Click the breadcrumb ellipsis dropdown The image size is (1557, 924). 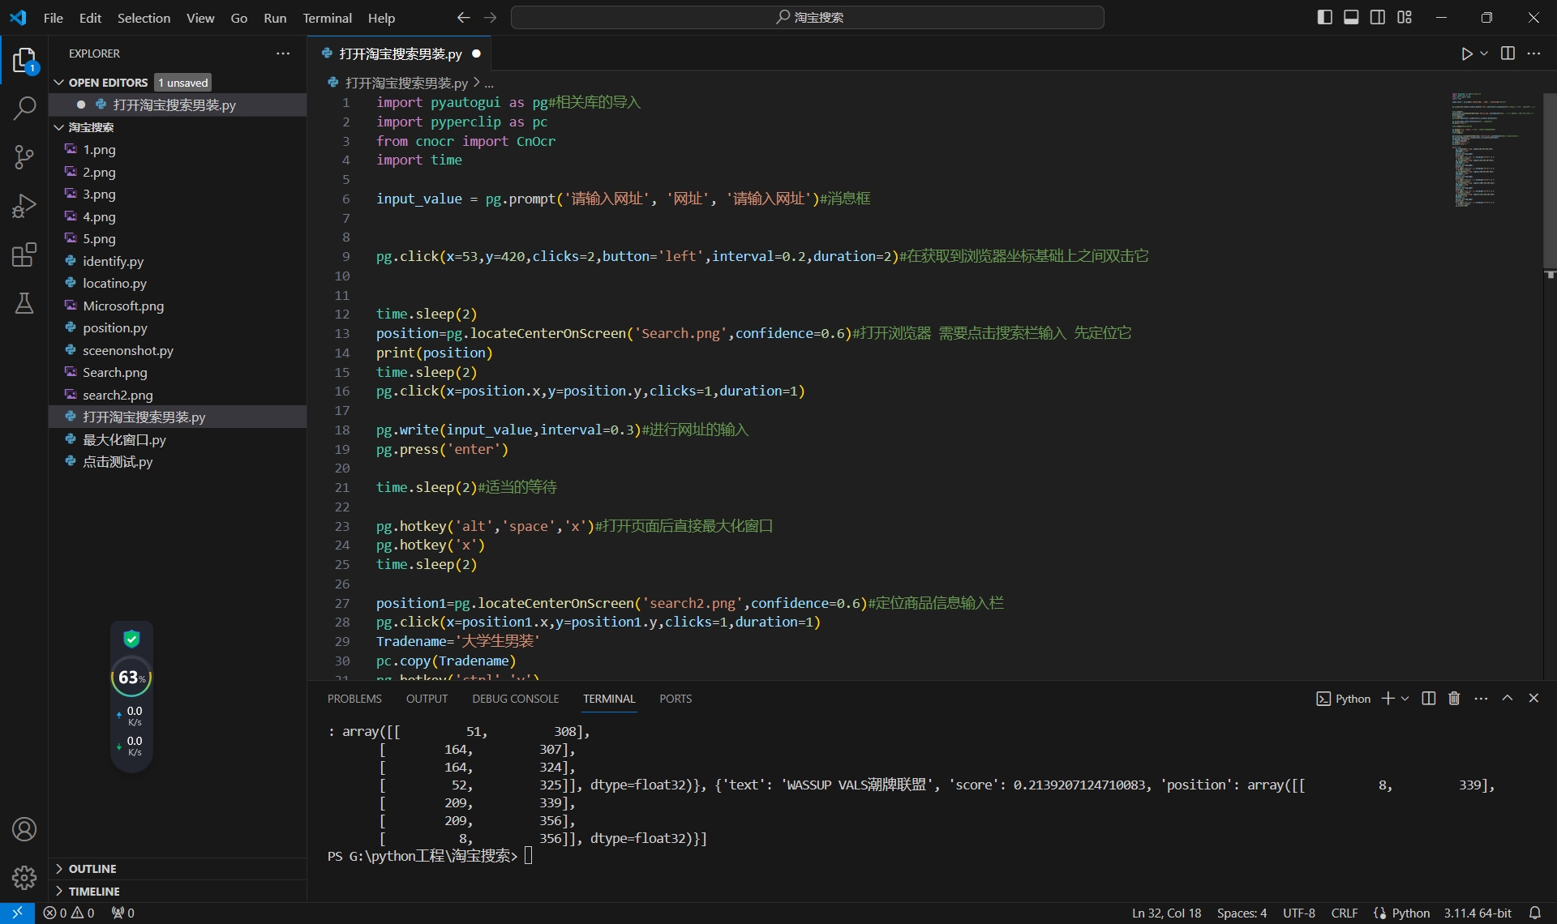(489, 83)
